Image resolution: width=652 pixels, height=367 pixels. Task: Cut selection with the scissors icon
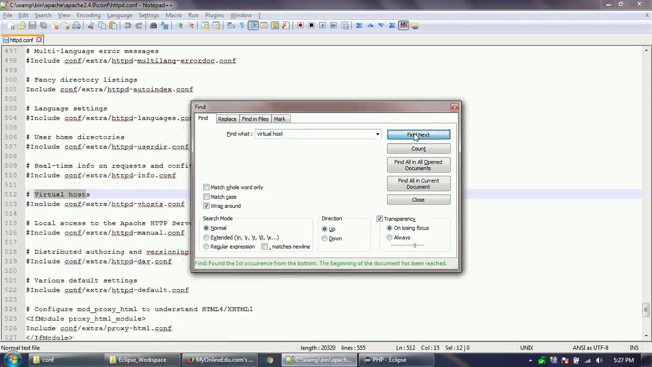click(91, 25)
